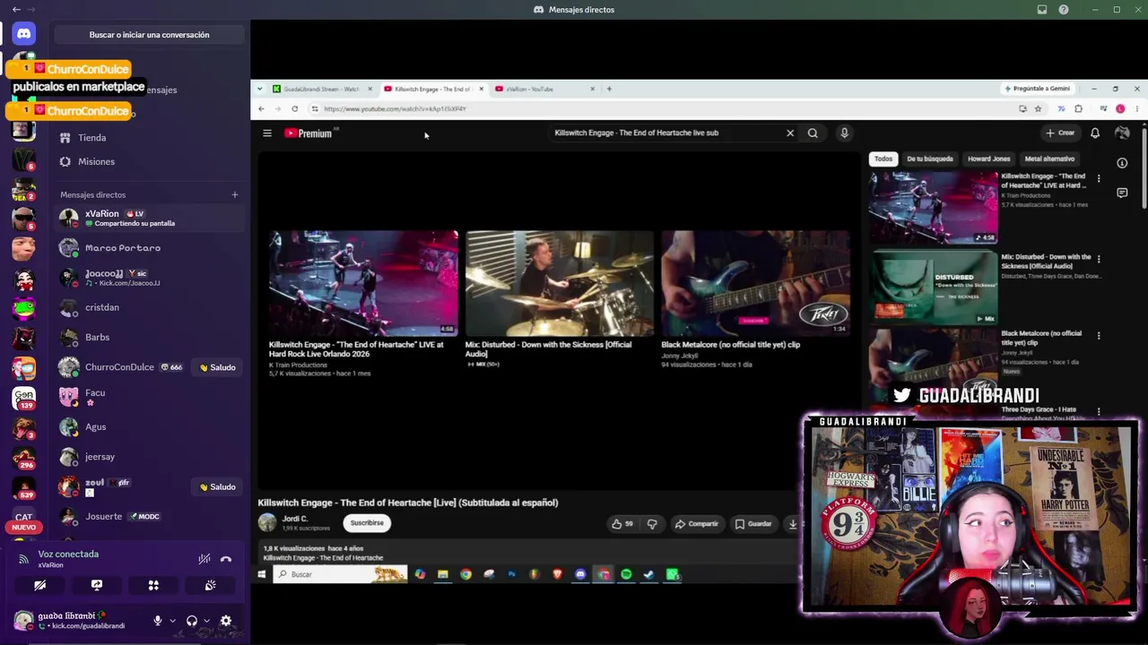The width and height of the screenshot is (1148, 645).
Task: Select the Howard Jones chip
Action: coord(989,159)
